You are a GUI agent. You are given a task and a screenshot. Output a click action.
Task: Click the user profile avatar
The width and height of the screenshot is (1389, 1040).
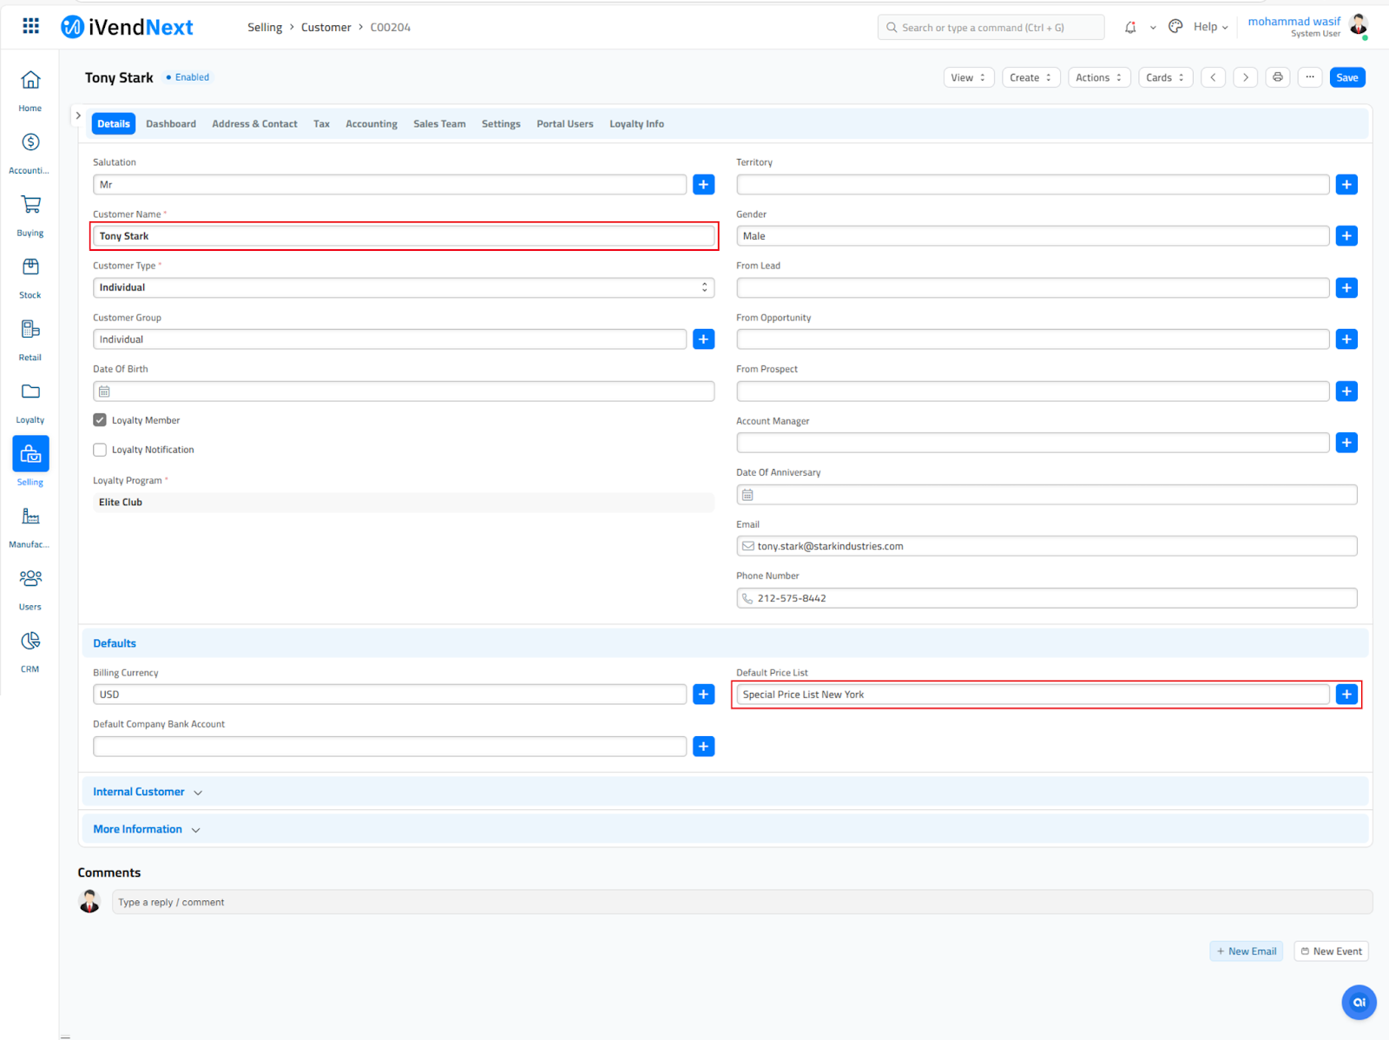(x=1359, y=24)
